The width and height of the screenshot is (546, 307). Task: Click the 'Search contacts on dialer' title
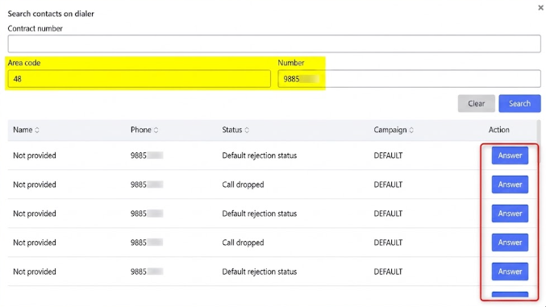pyautogui.click(x=51, y=14)
